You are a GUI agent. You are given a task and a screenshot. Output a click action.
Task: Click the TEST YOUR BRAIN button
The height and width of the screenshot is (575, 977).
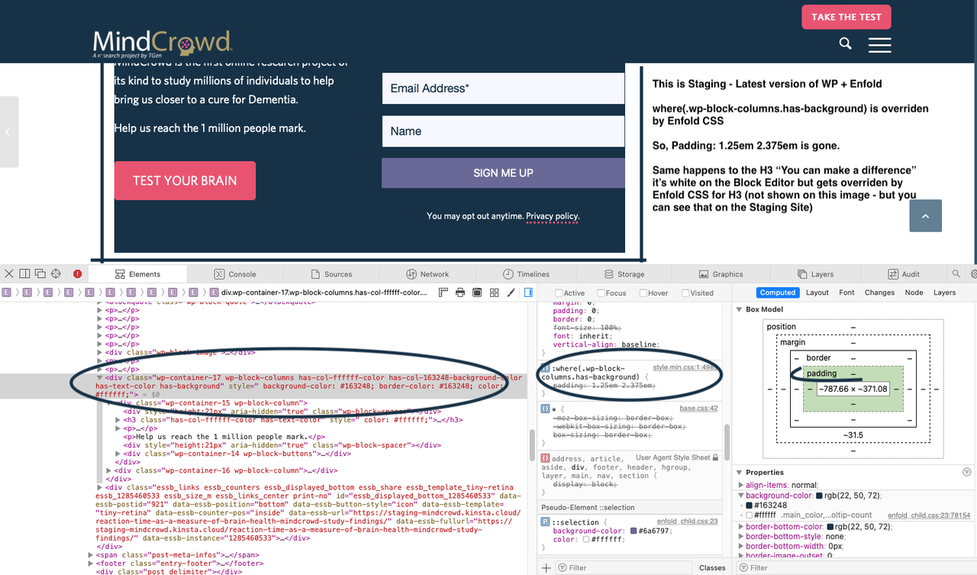pos(185,180)
